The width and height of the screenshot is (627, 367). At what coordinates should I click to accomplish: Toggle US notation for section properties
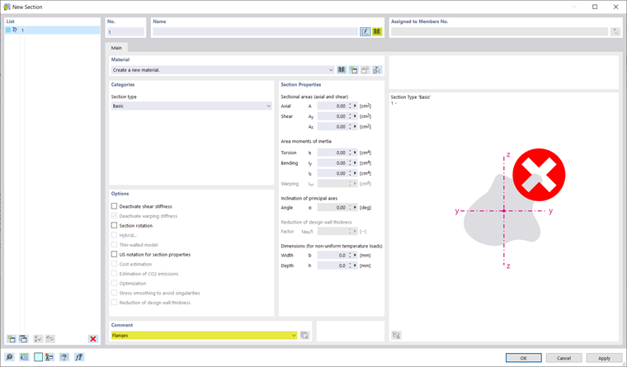pos(114,254)
